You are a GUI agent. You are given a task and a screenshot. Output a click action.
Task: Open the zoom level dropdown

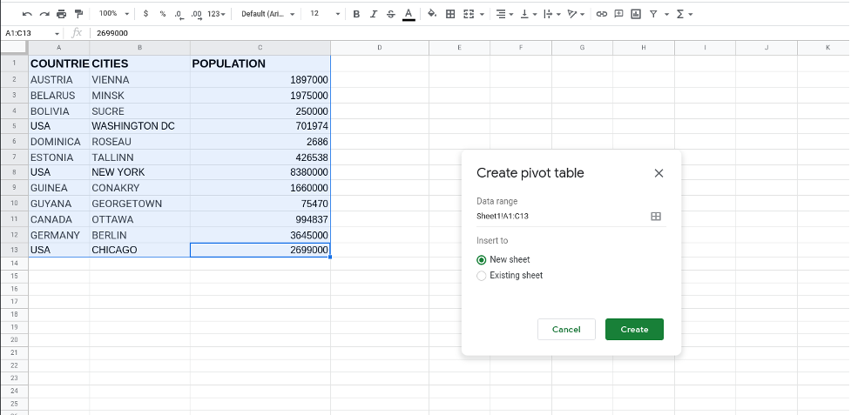114,14
